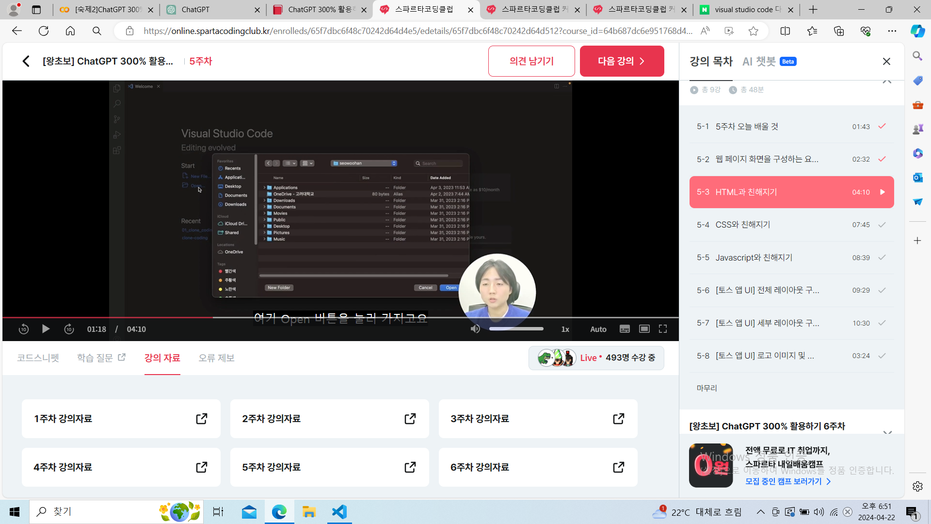Screen dimensions: 931x524
Task: Mute the video speaker icon
Action: pyautogui.click(x=475, y=329)
